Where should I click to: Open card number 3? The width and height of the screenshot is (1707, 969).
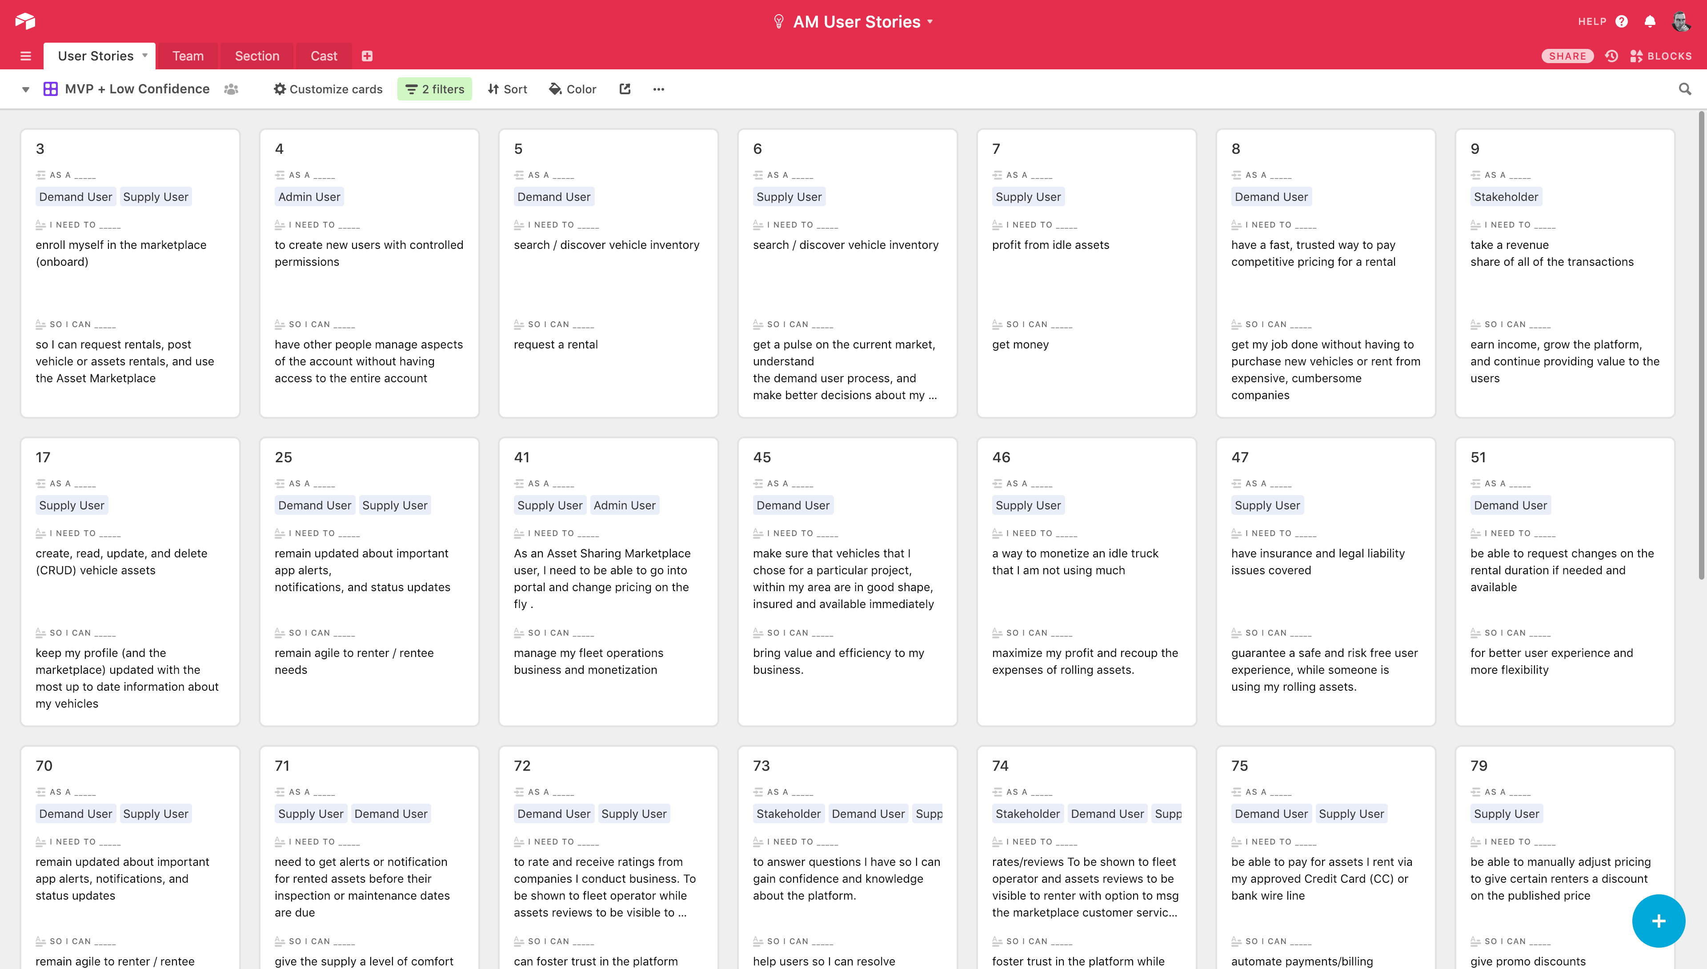(x=130, y=273)
